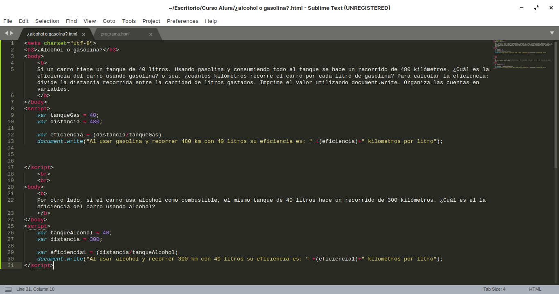Click line number 25 in the gutter
Viewport: 559px width, 294px height.
(11, 226)
